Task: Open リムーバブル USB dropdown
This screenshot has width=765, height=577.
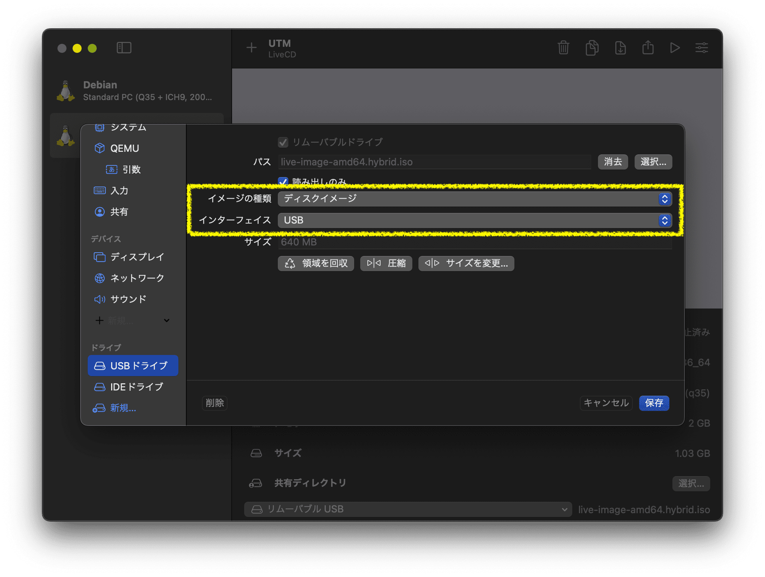Action: [x=408, y=509]
